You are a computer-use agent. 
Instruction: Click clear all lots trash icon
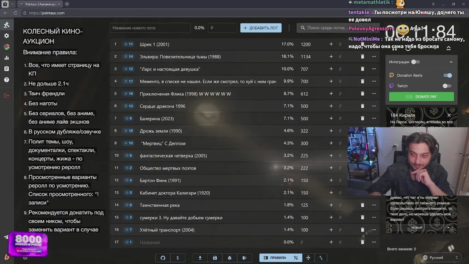[245, 258]
